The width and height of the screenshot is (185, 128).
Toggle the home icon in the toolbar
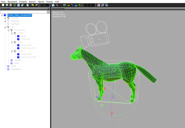coord(53,5)
